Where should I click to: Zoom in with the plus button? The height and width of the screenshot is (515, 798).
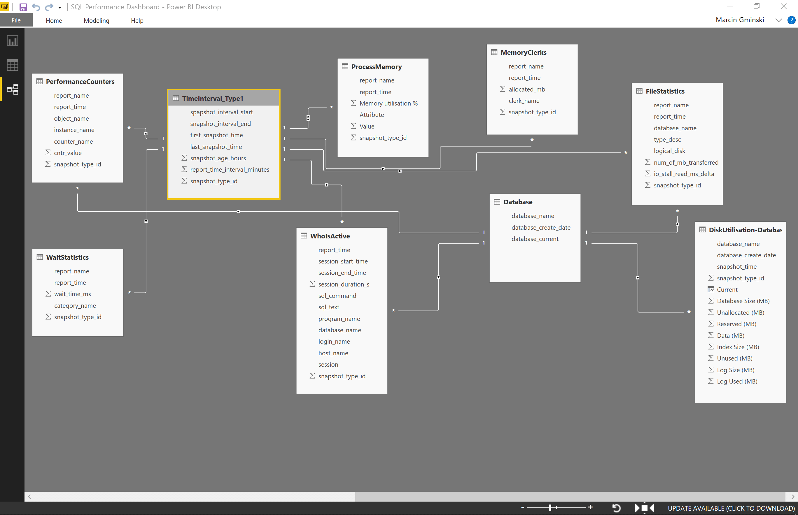590,507
